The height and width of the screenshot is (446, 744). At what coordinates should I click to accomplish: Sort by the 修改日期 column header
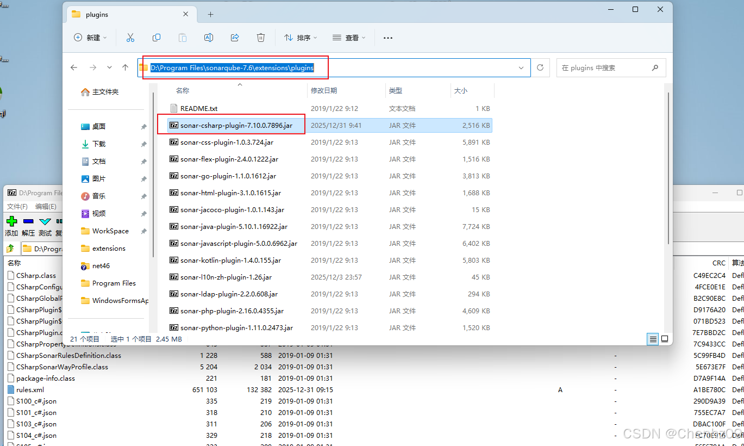(x=323, y=91)
